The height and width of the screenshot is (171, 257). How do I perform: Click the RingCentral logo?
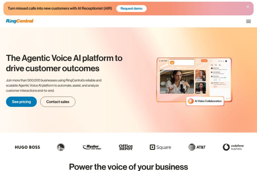click(20, 21)
